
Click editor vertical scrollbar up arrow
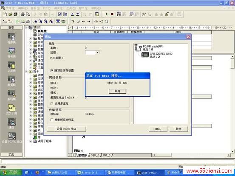click(232, 57)
